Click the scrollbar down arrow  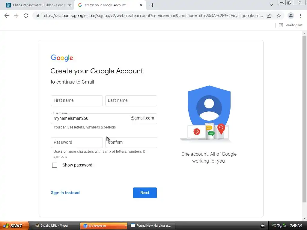pyautogui.click(x=304, y=218)
